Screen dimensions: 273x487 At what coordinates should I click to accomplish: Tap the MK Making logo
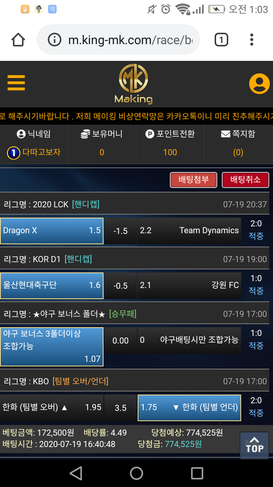[133, 84]
